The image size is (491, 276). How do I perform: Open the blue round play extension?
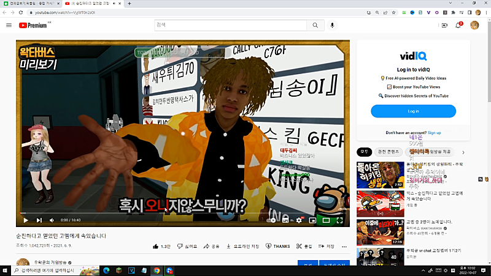click(412, 12)
